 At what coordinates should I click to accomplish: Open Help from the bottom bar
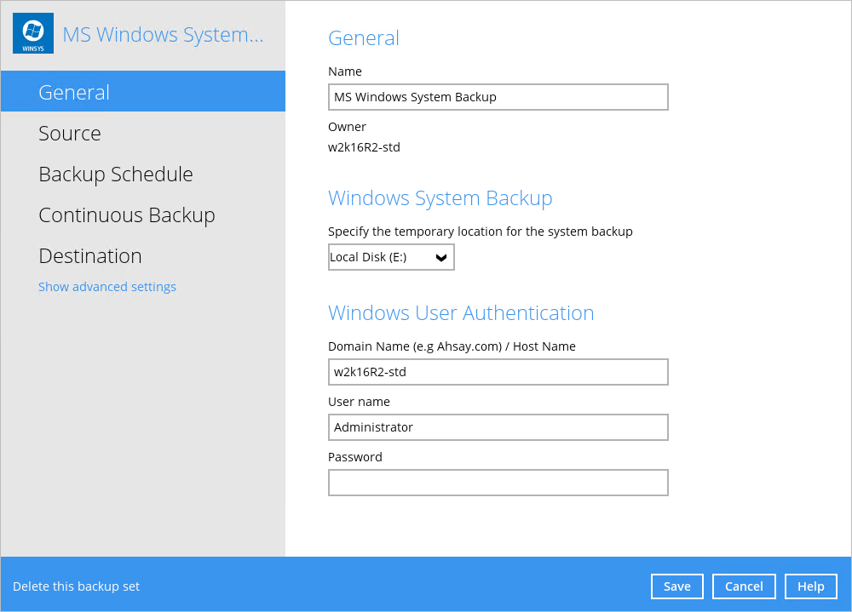pos(811,586)
